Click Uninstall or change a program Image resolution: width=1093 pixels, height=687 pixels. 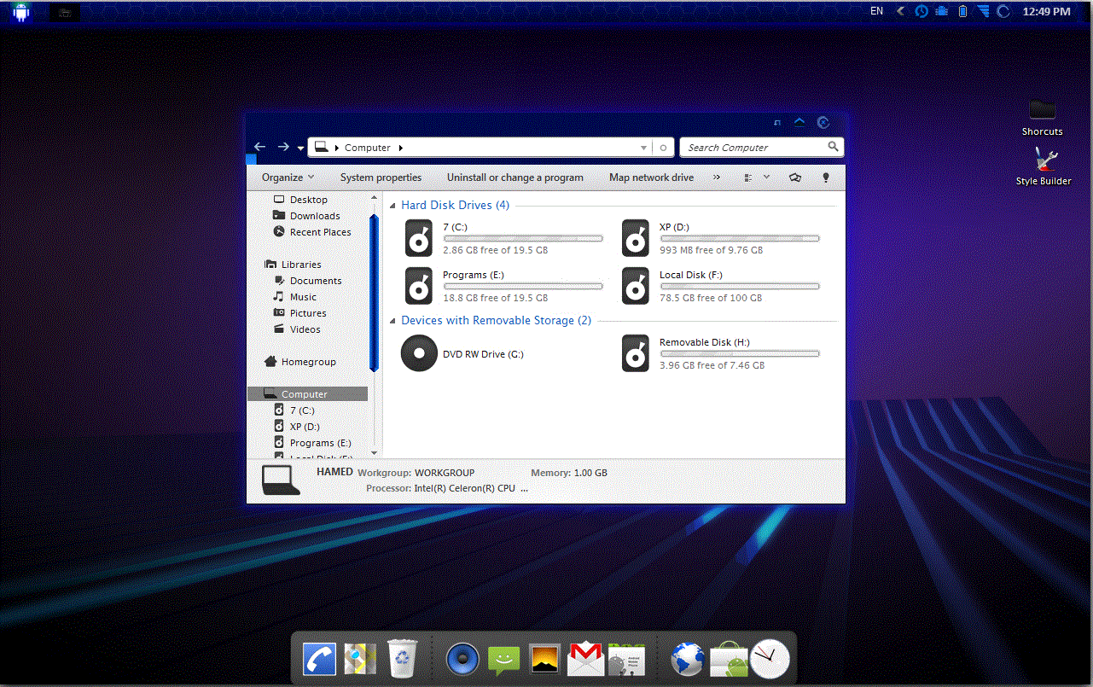click(515, 178)
